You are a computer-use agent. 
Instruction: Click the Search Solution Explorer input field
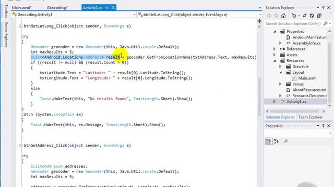tap(293, 23)
